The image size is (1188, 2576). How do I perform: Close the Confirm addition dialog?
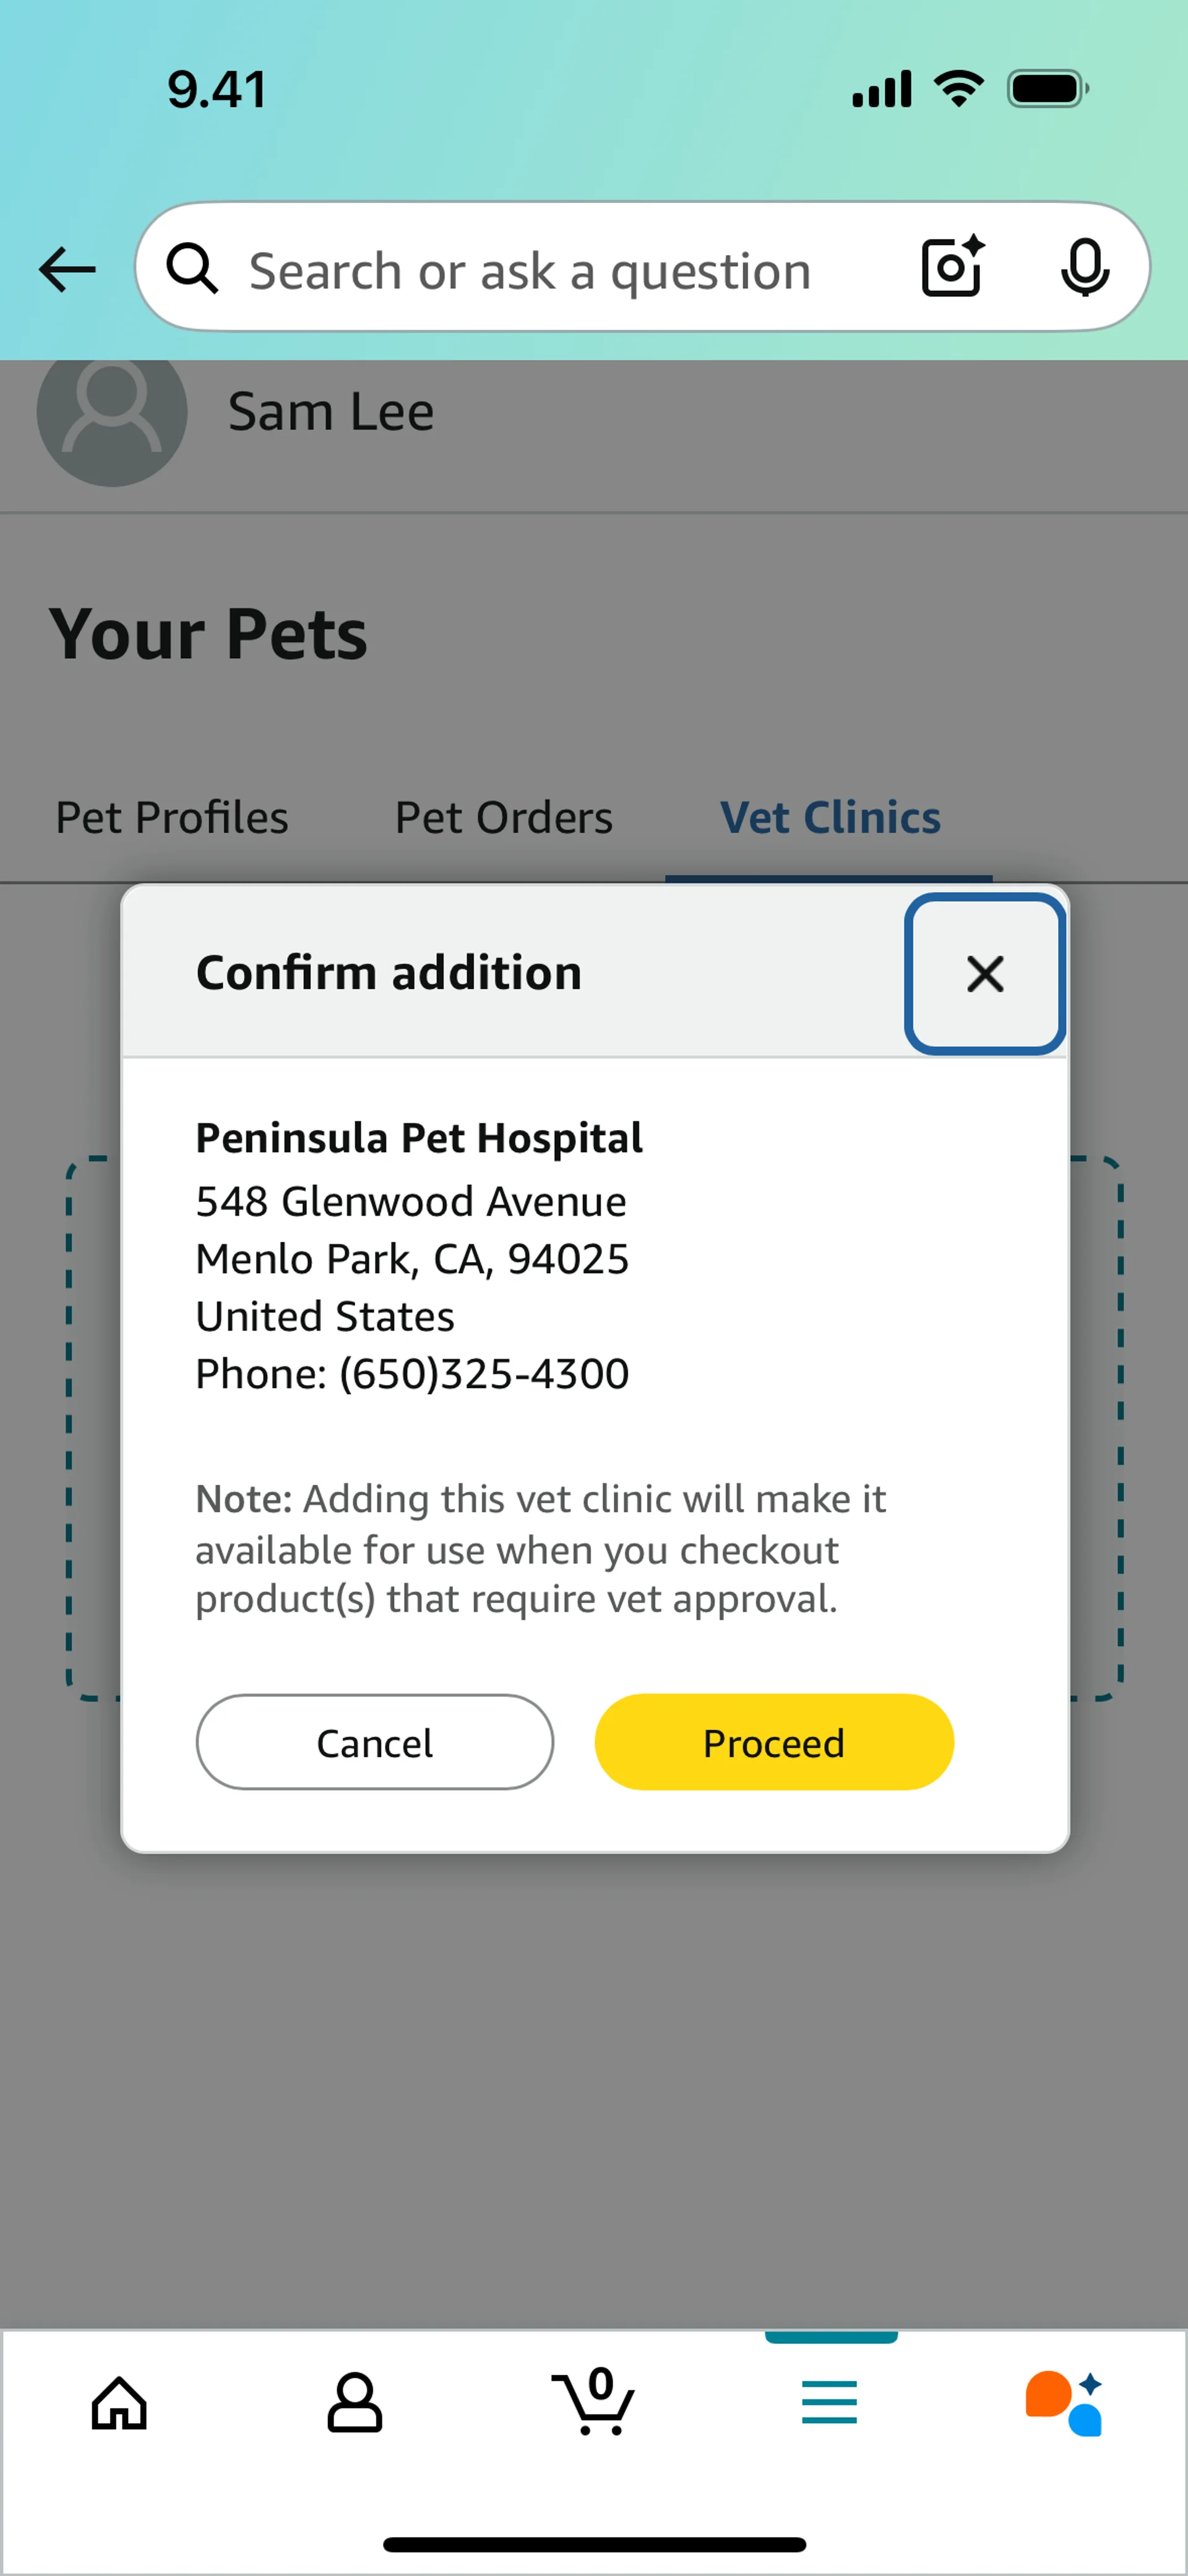coord(985,974)
